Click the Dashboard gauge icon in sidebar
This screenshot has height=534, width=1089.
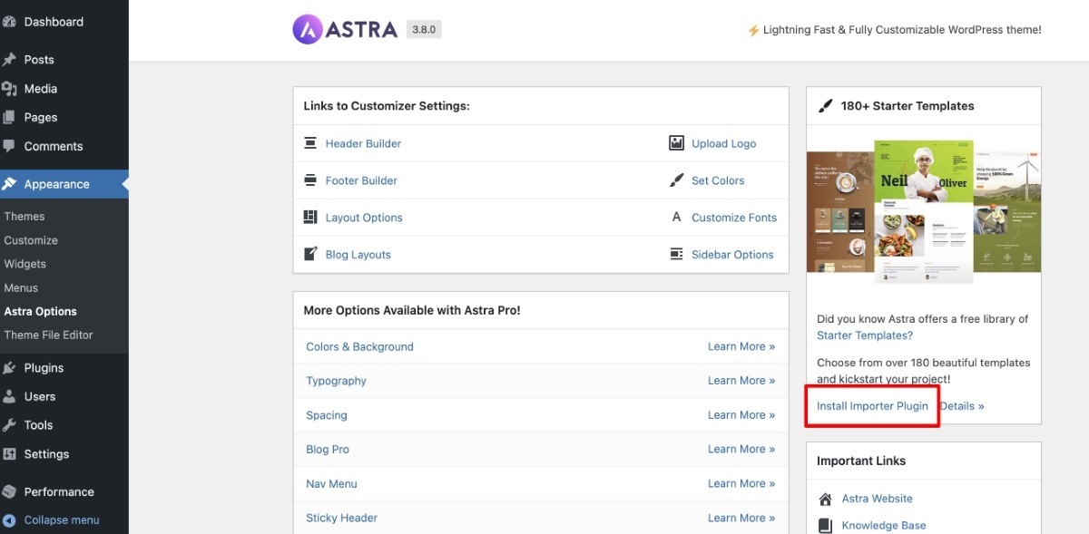coord(9,22)
